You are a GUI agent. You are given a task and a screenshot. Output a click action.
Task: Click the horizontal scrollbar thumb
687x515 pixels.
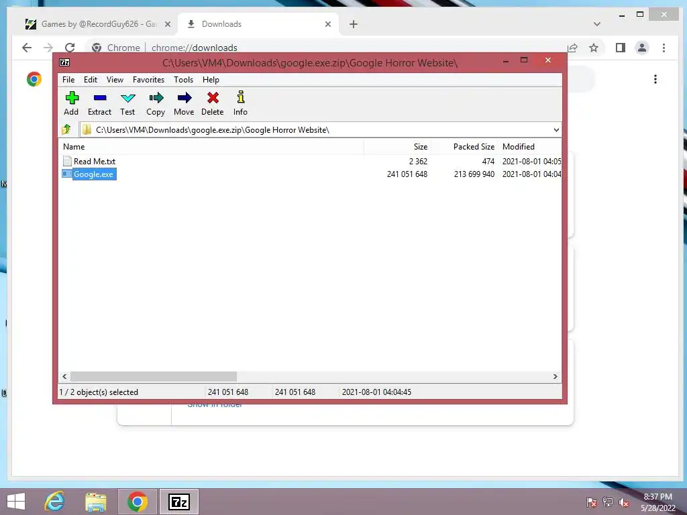(154, 377)
